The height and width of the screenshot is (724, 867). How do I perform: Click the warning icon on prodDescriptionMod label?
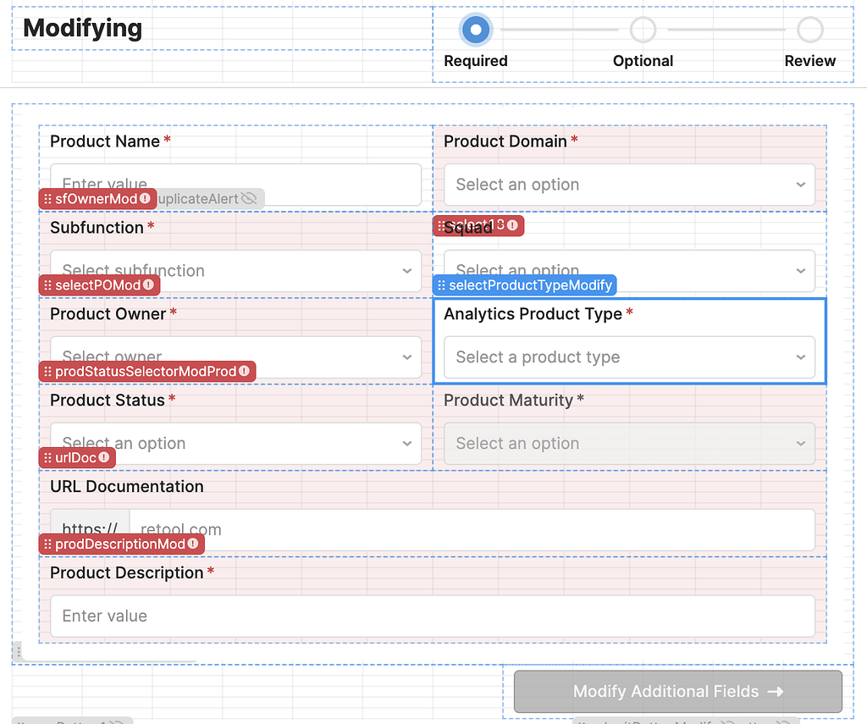[193, 544]
